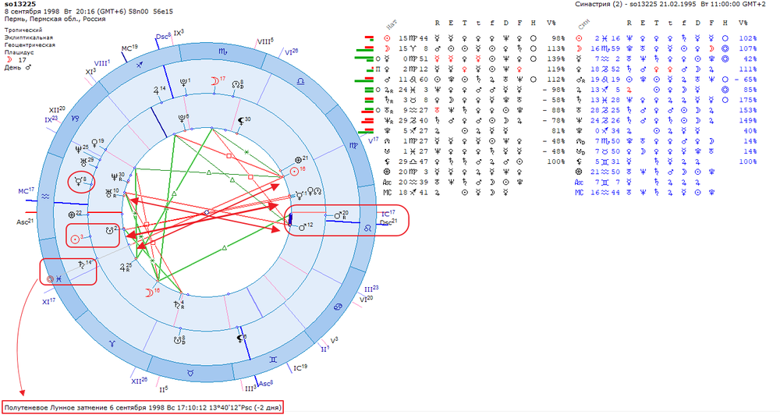This screenshot has width=780, height=415.
Task: Click the chart title so13225
Action: click(x=20, y=4)
